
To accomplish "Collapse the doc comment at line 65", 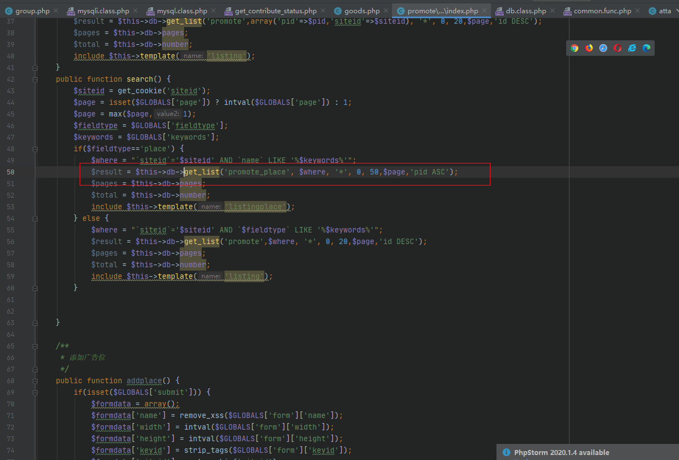I will point(35,346).
